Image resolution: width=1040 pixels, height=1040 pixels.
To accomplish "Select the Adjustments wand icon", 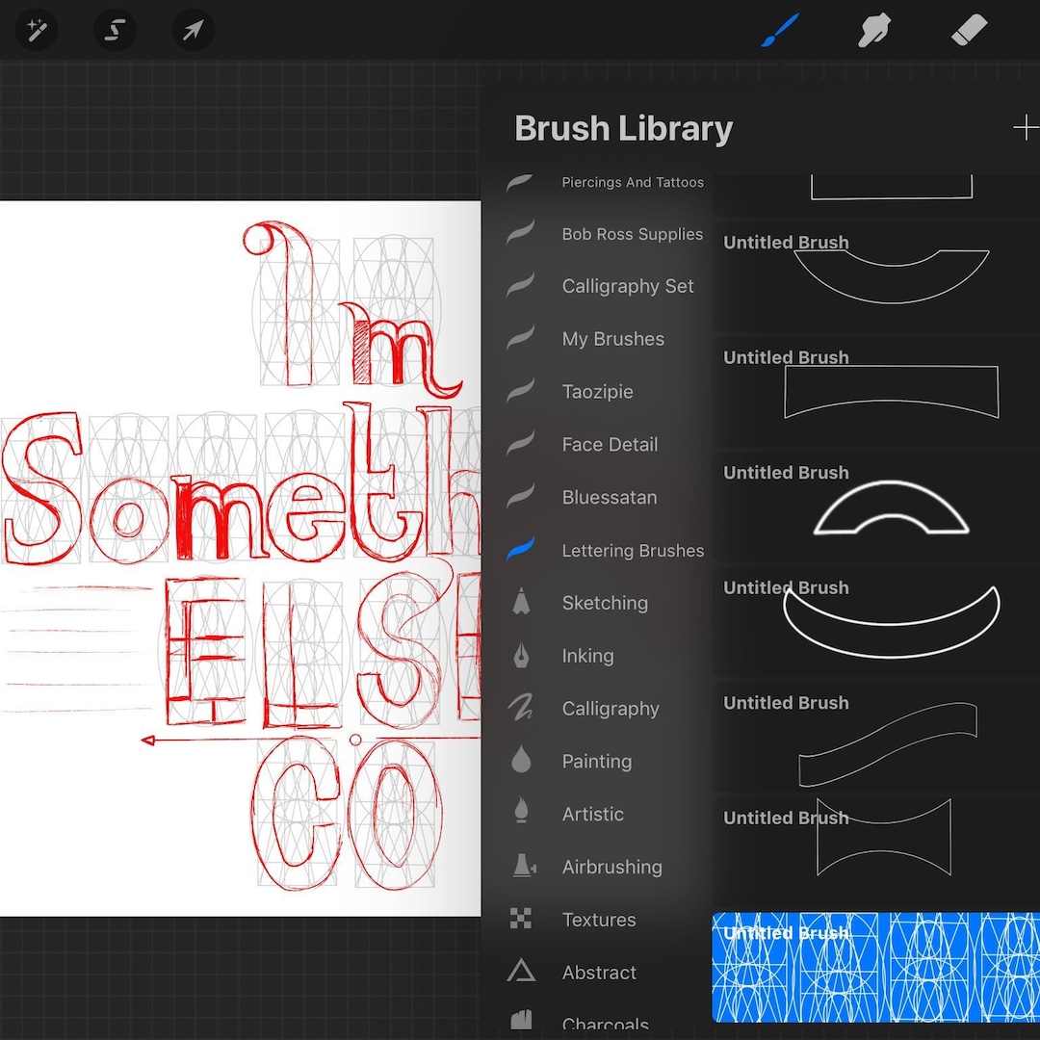I will pos(37,30).
